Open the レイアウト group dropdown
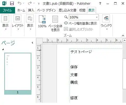This screenshot has width=126, height=105. [x=18, y=23]
